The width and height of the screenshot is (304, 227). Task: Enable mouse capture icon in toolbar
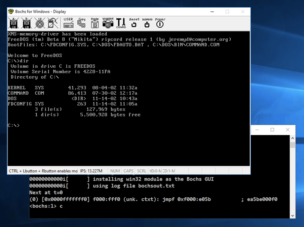(x=53, y=23)
